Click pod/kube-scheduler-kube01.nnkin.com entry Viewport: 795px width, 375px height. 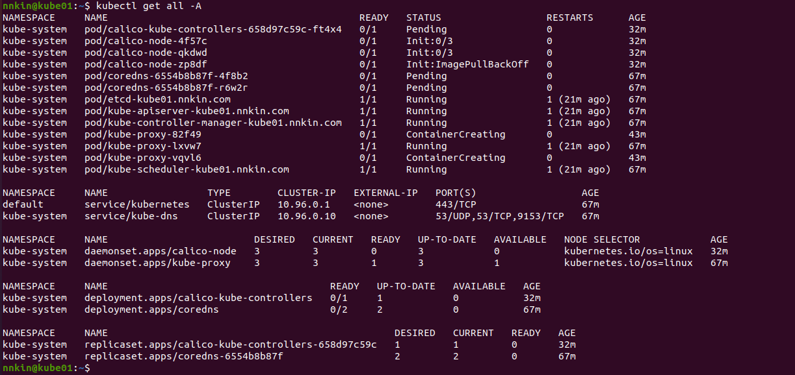pos(187,169)
